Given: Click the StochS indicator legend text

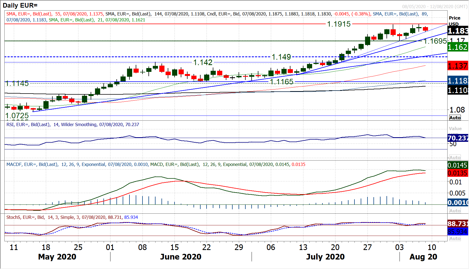Looking at the screenshot, I should coord(72,217).
